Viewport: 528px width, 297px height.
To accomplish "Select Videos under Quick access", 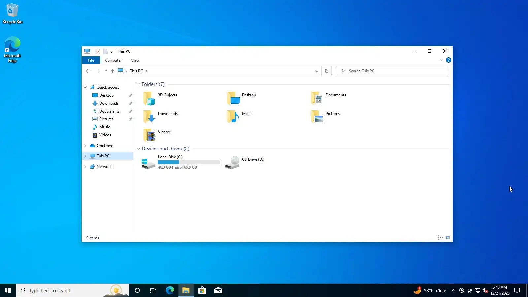I will pyautogui.click(x=105, y=135).
